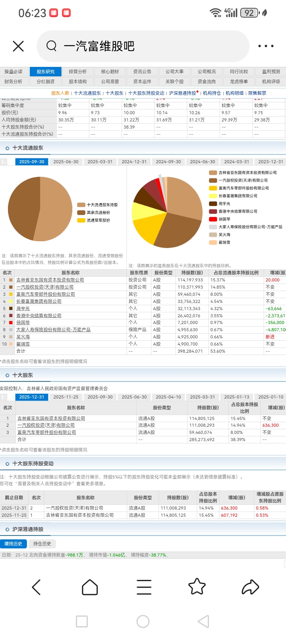This screenshot has height=637, width=286.
Task: Open the 股本结构 tab
Action: (78, 82)
